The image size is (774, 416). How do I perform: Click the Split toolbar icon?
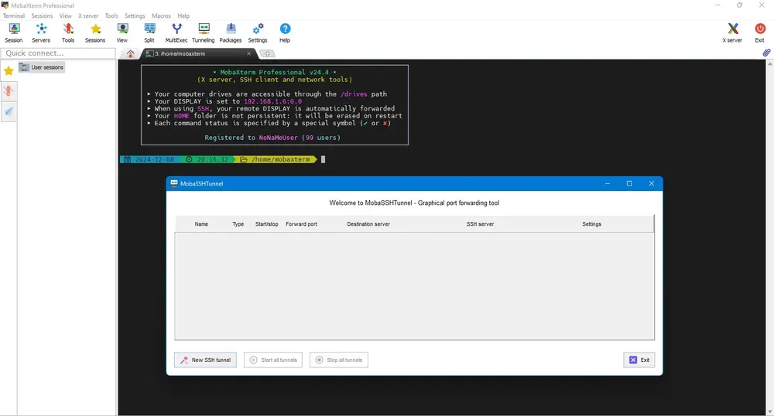tap(149, 33)
